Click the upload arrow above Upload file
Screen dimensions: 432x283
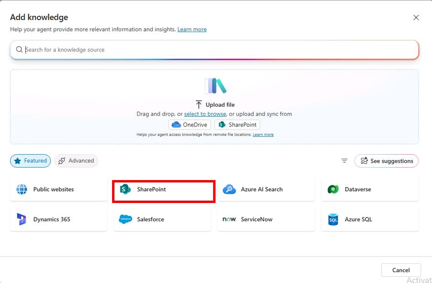pyautogui.click(x=198, y=104)
